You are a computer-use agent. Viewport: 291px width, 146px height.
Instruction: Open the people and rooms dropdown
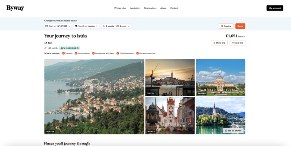(x=116, y=26)
